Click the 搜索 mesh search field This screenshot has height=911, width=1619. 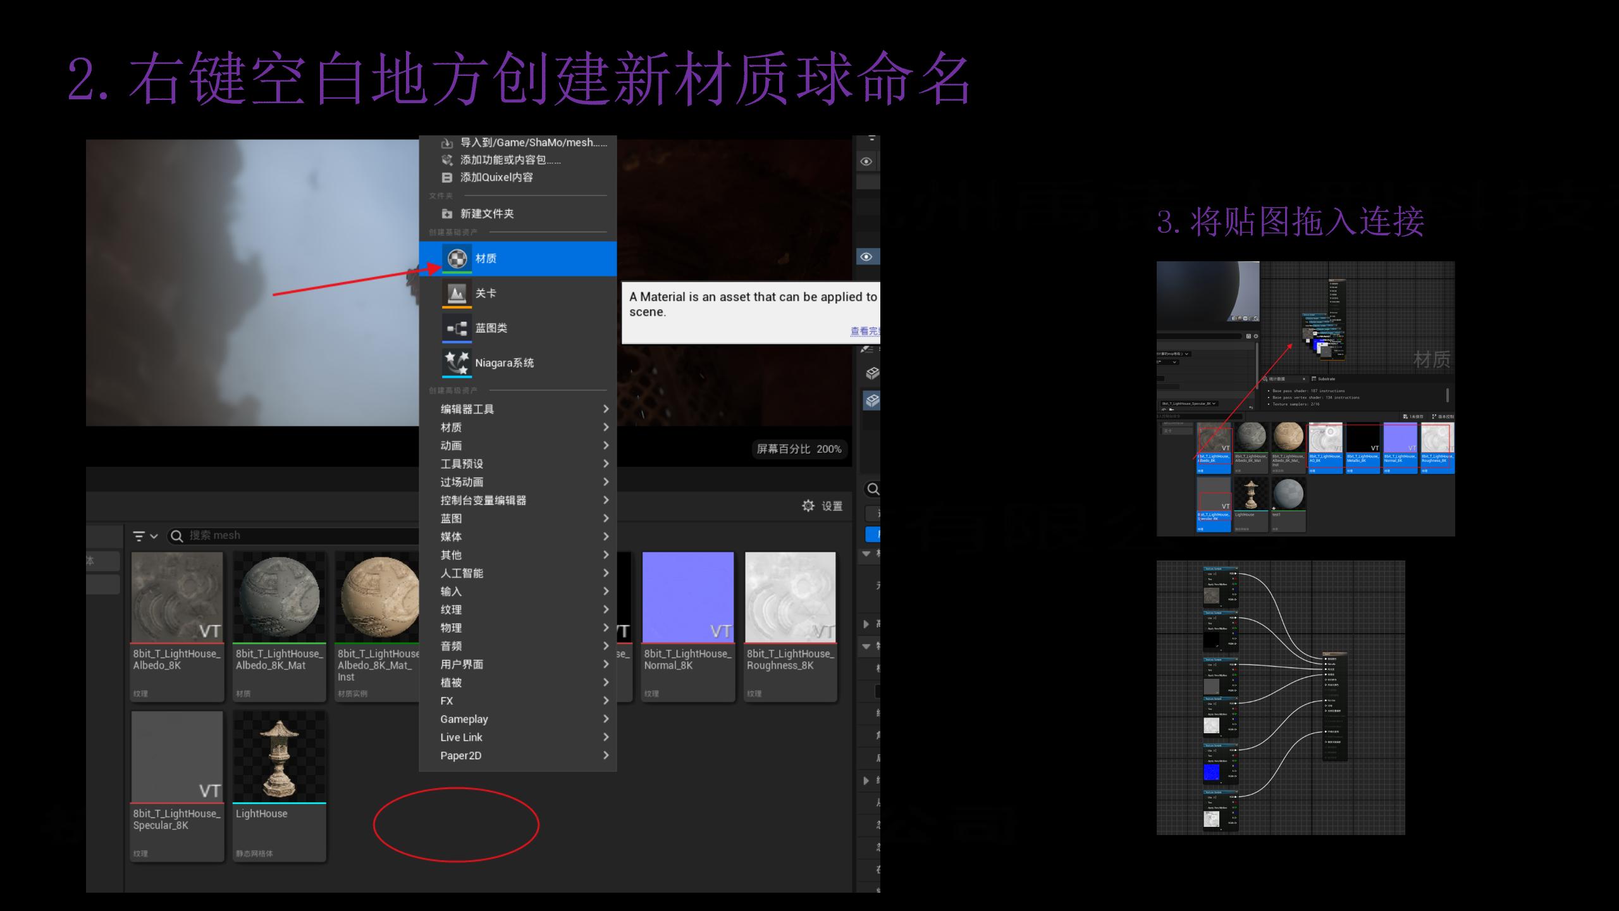(x=294, y=535)
